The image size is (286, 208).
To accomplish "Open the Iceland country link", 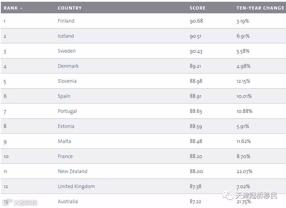I will [66, 36].
